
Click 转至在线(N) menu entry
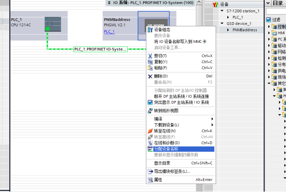coord(181,131)
